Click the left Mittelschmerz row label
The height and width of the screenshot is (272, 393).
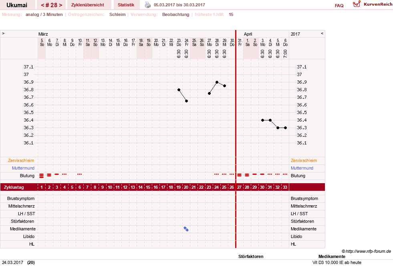(x=22, y=206)
